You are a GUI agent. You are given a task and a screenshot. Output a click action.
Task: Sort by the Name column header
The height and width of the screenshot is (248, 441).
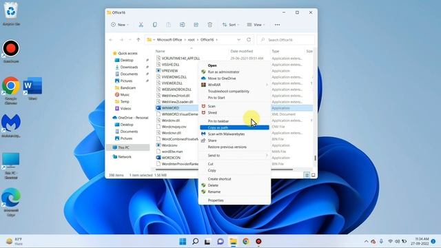click(161, 51)
